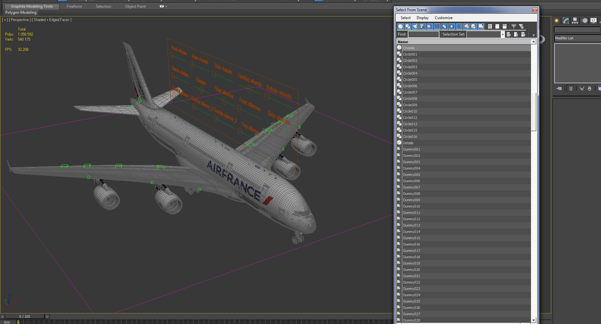Open the Customize menu in Select From Scene

point(443,18)
